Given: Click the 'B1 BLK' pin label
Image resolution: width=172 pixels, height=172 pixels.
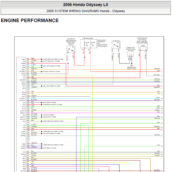Looking at the screenshot, I should pyautogui.click(x=31, y=151).
